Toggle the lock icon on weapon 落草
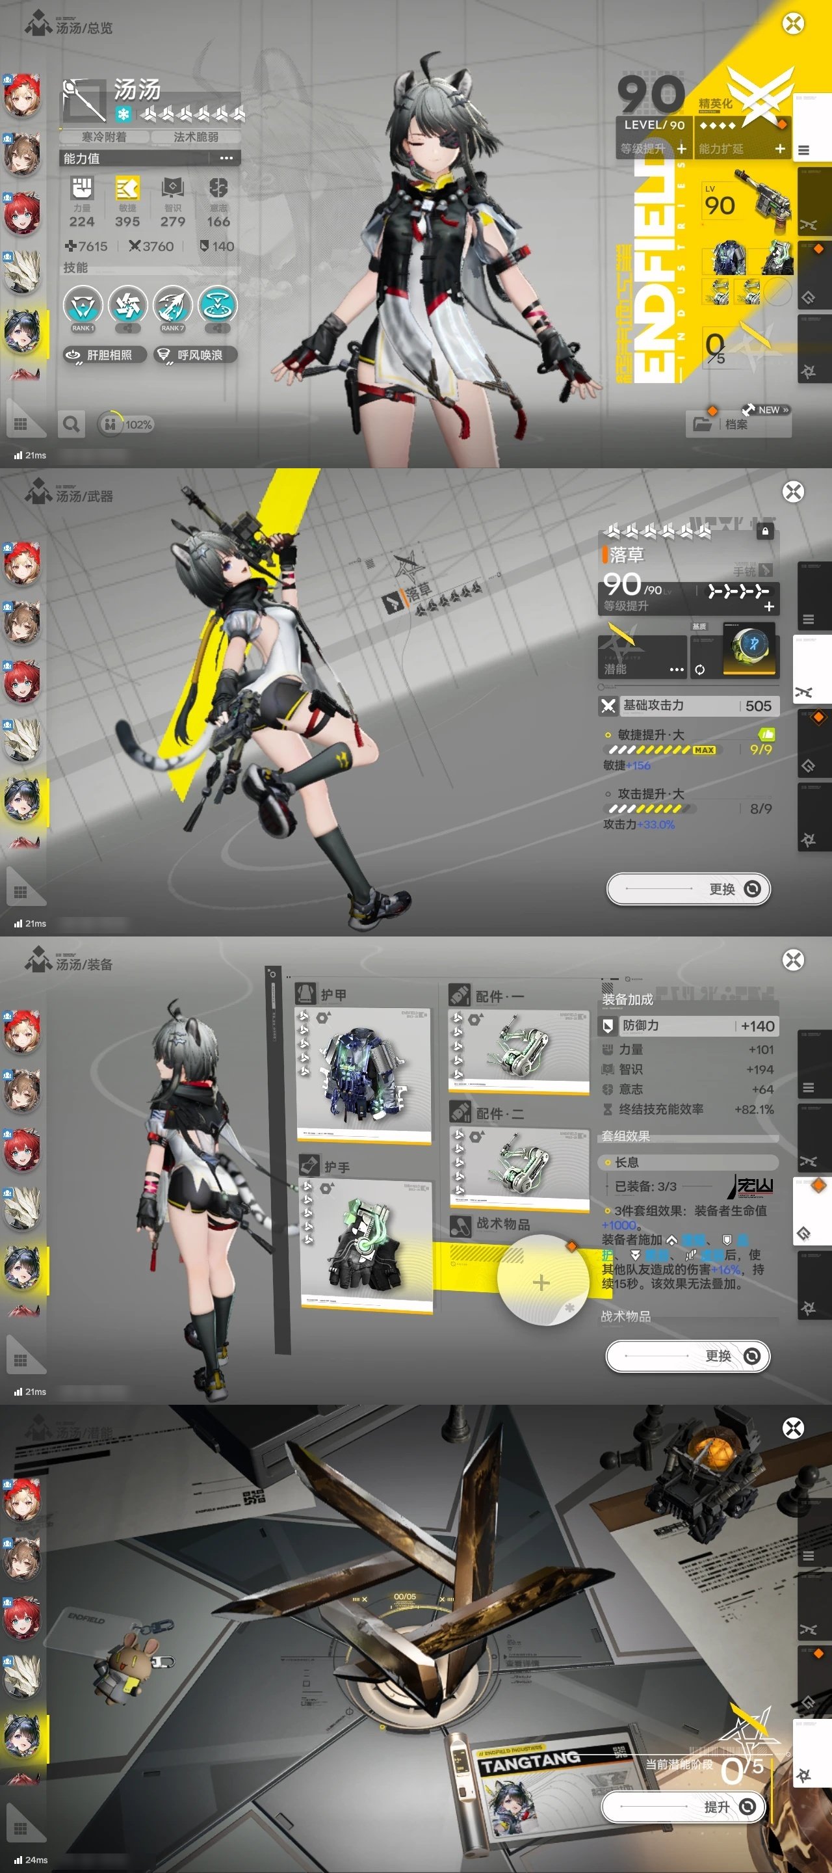This screenshot has width=832, height=1873. tap(764, 531)
